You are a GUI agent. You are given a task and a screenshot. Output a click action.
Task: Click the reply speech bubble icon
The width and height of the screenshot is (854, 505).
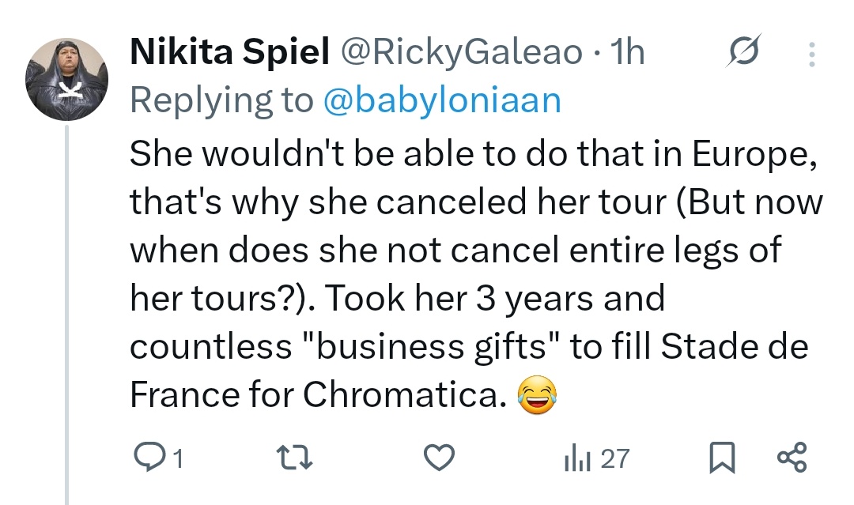[x=146, y=458]
